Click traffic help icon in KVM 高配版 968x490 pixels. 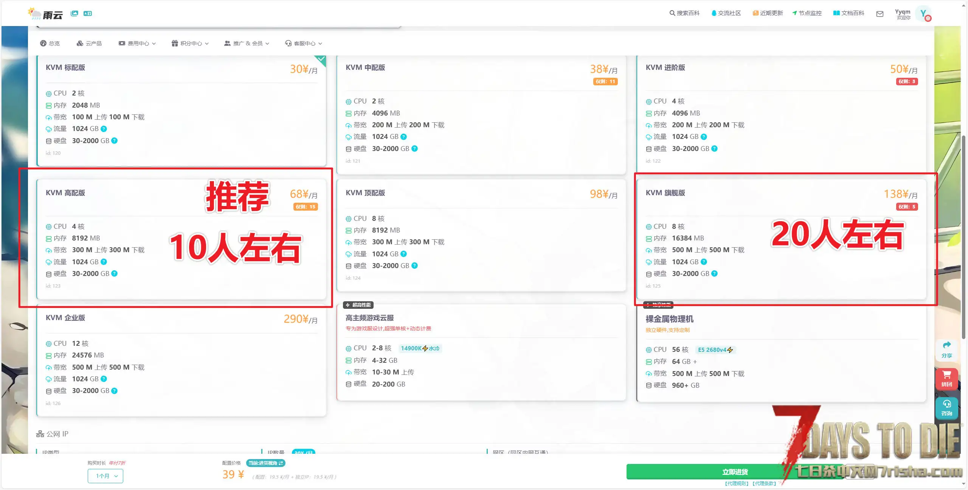point(104,262)
